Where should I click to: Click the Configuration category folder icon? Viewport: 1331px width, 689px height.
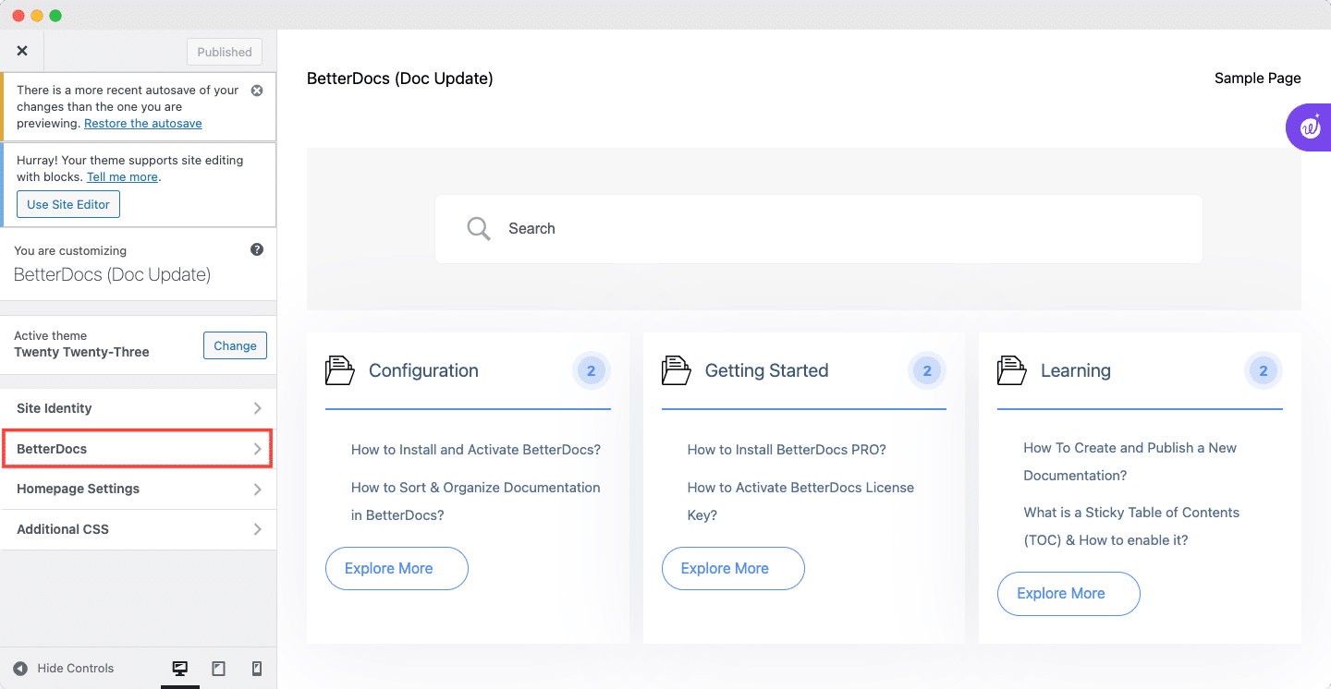click(x=340, y=370)
